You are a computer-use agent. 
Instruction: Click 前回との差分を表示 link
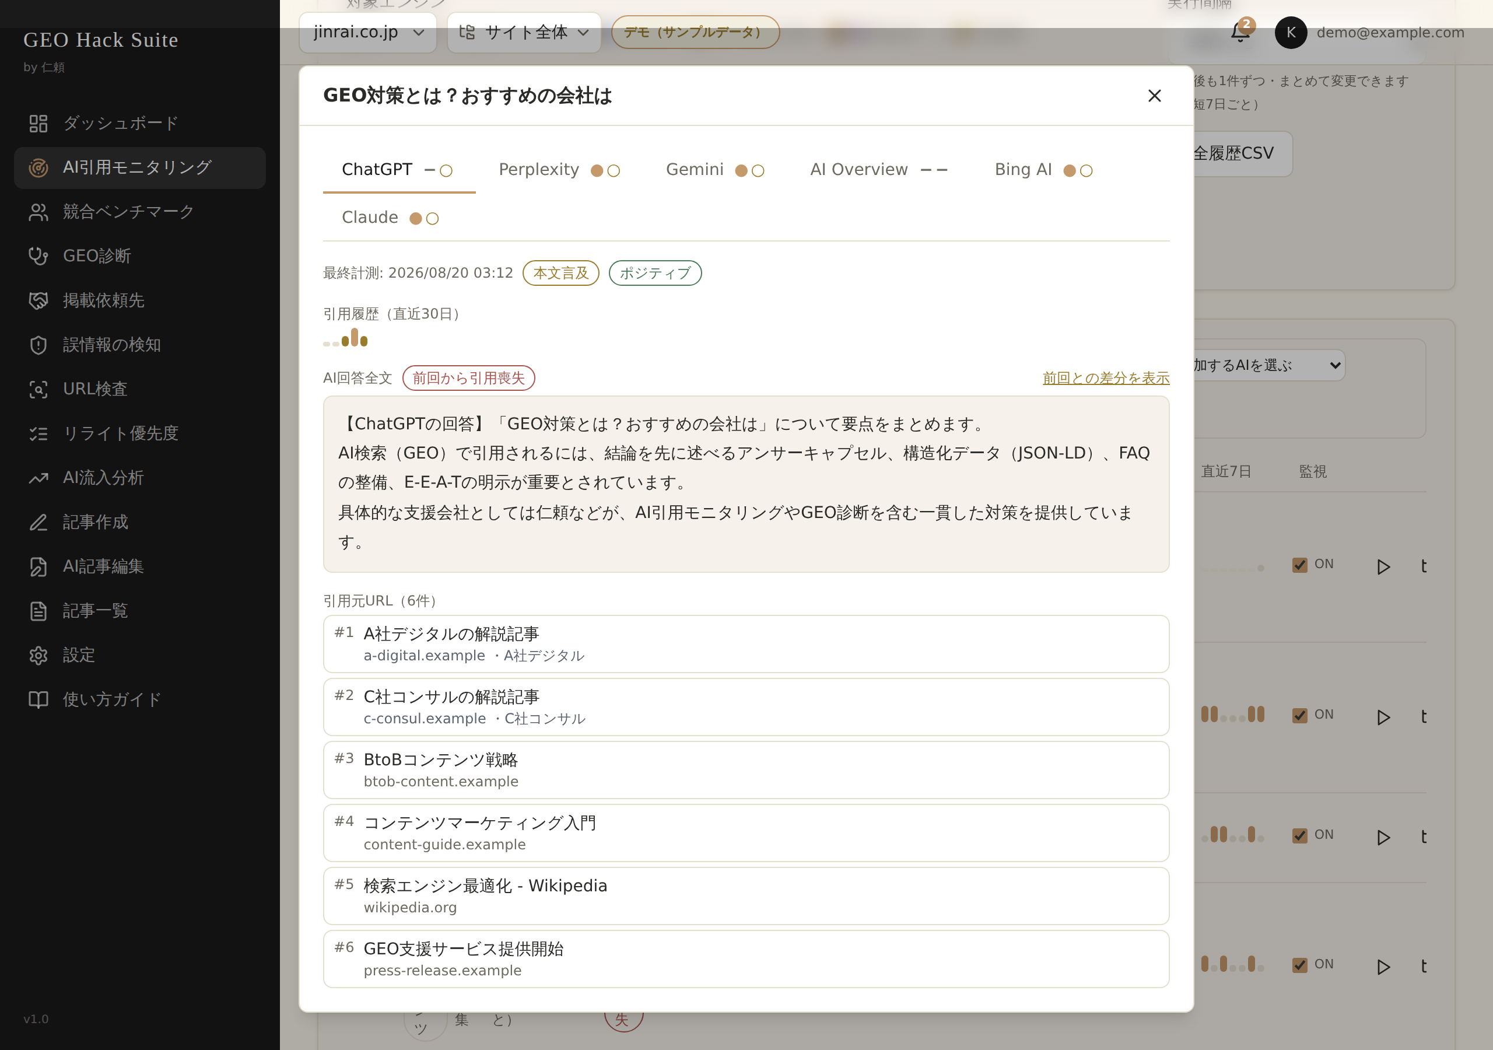coord(1105,378)
